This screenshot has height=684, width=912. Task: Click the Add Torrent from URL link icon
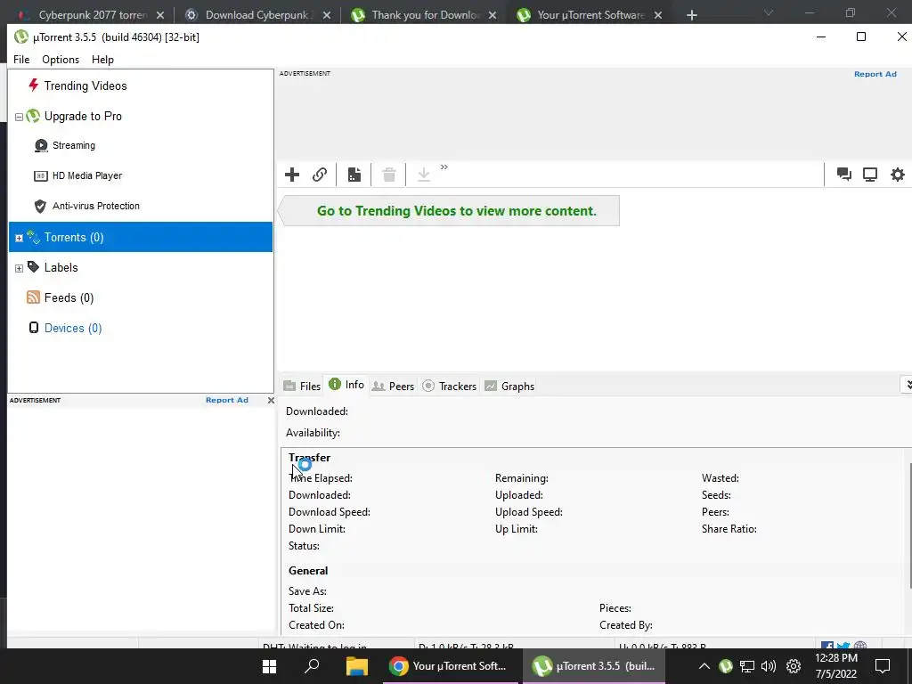[x=320, y=175]
